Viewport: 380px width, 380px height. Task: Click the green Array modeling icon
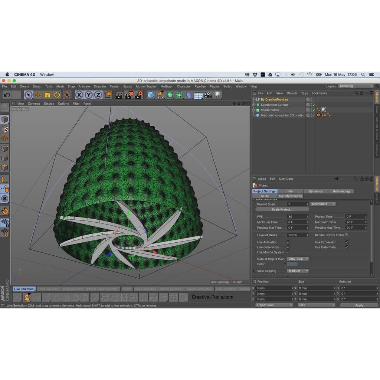tap(179, 95)
